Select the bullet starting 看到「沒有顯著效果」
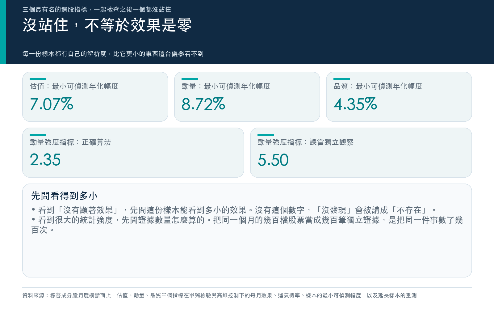The height and width of the screenshot is (309, 494). (234, 210)
